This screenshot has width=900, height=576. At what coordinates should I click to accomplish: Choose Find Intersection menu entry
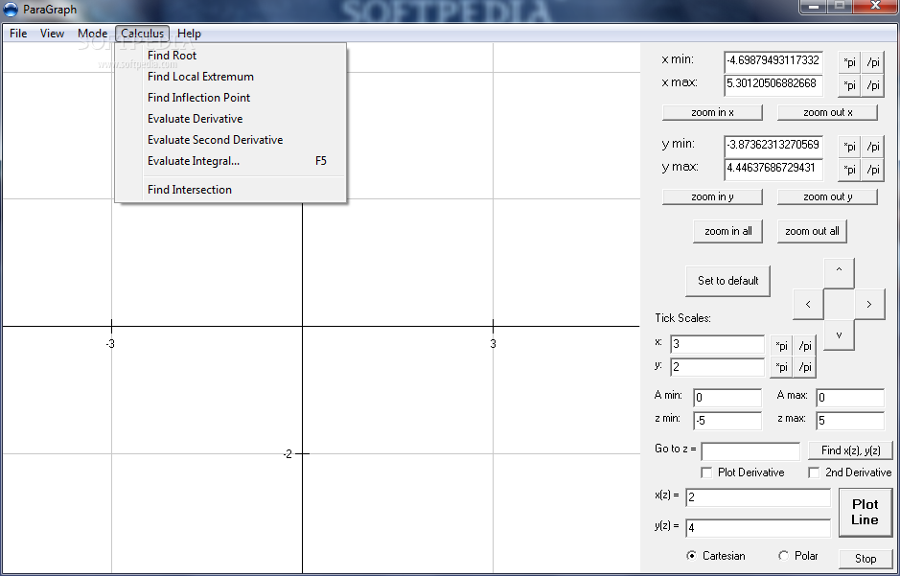pyautogui.click(x=231, y=190)
